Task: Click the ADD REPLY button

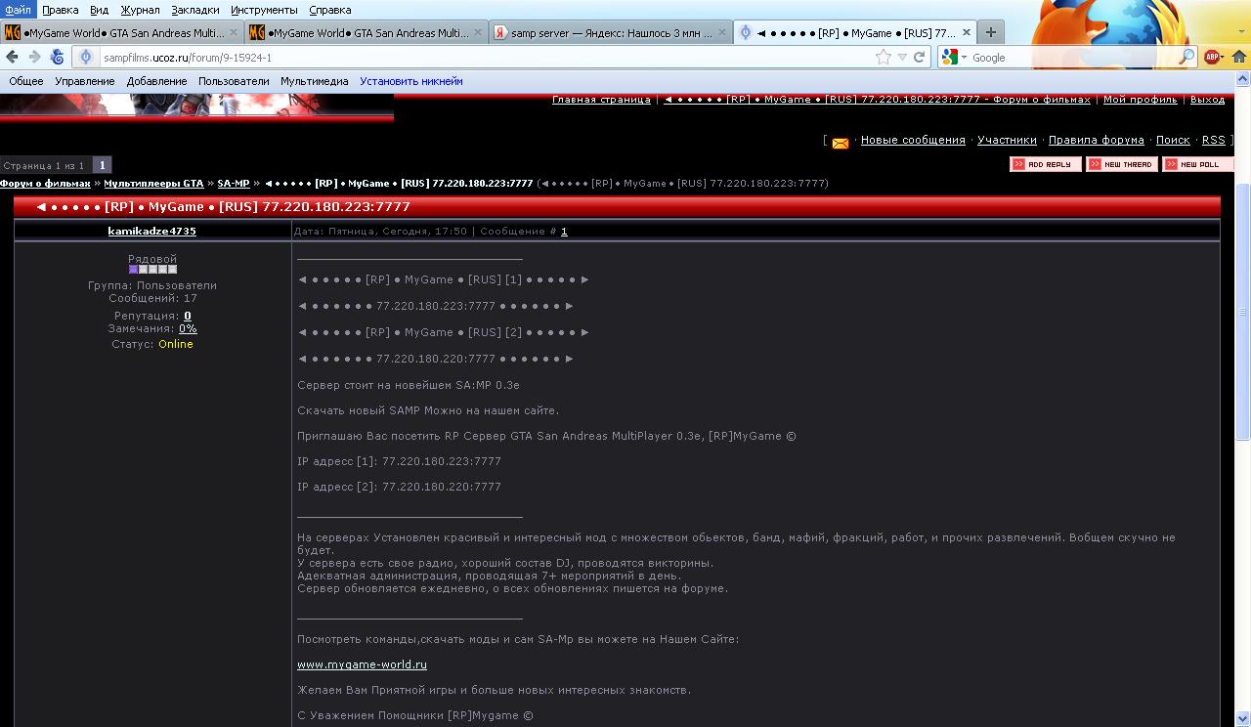Action: (x=1045, y=164)
